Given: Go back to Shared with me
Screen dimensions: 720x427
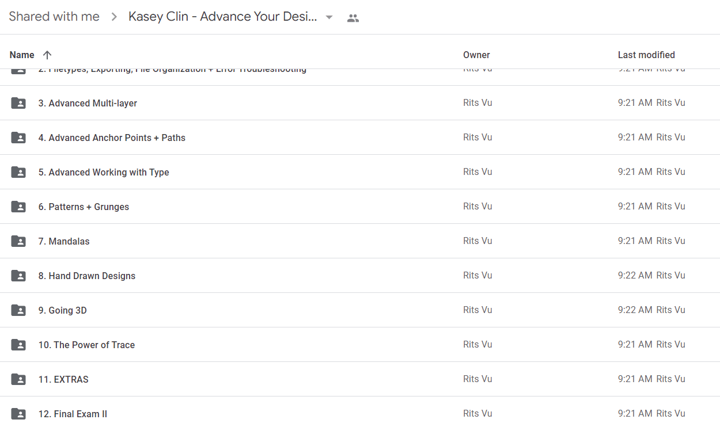Looking at the screenshot, I should point(54,17).
